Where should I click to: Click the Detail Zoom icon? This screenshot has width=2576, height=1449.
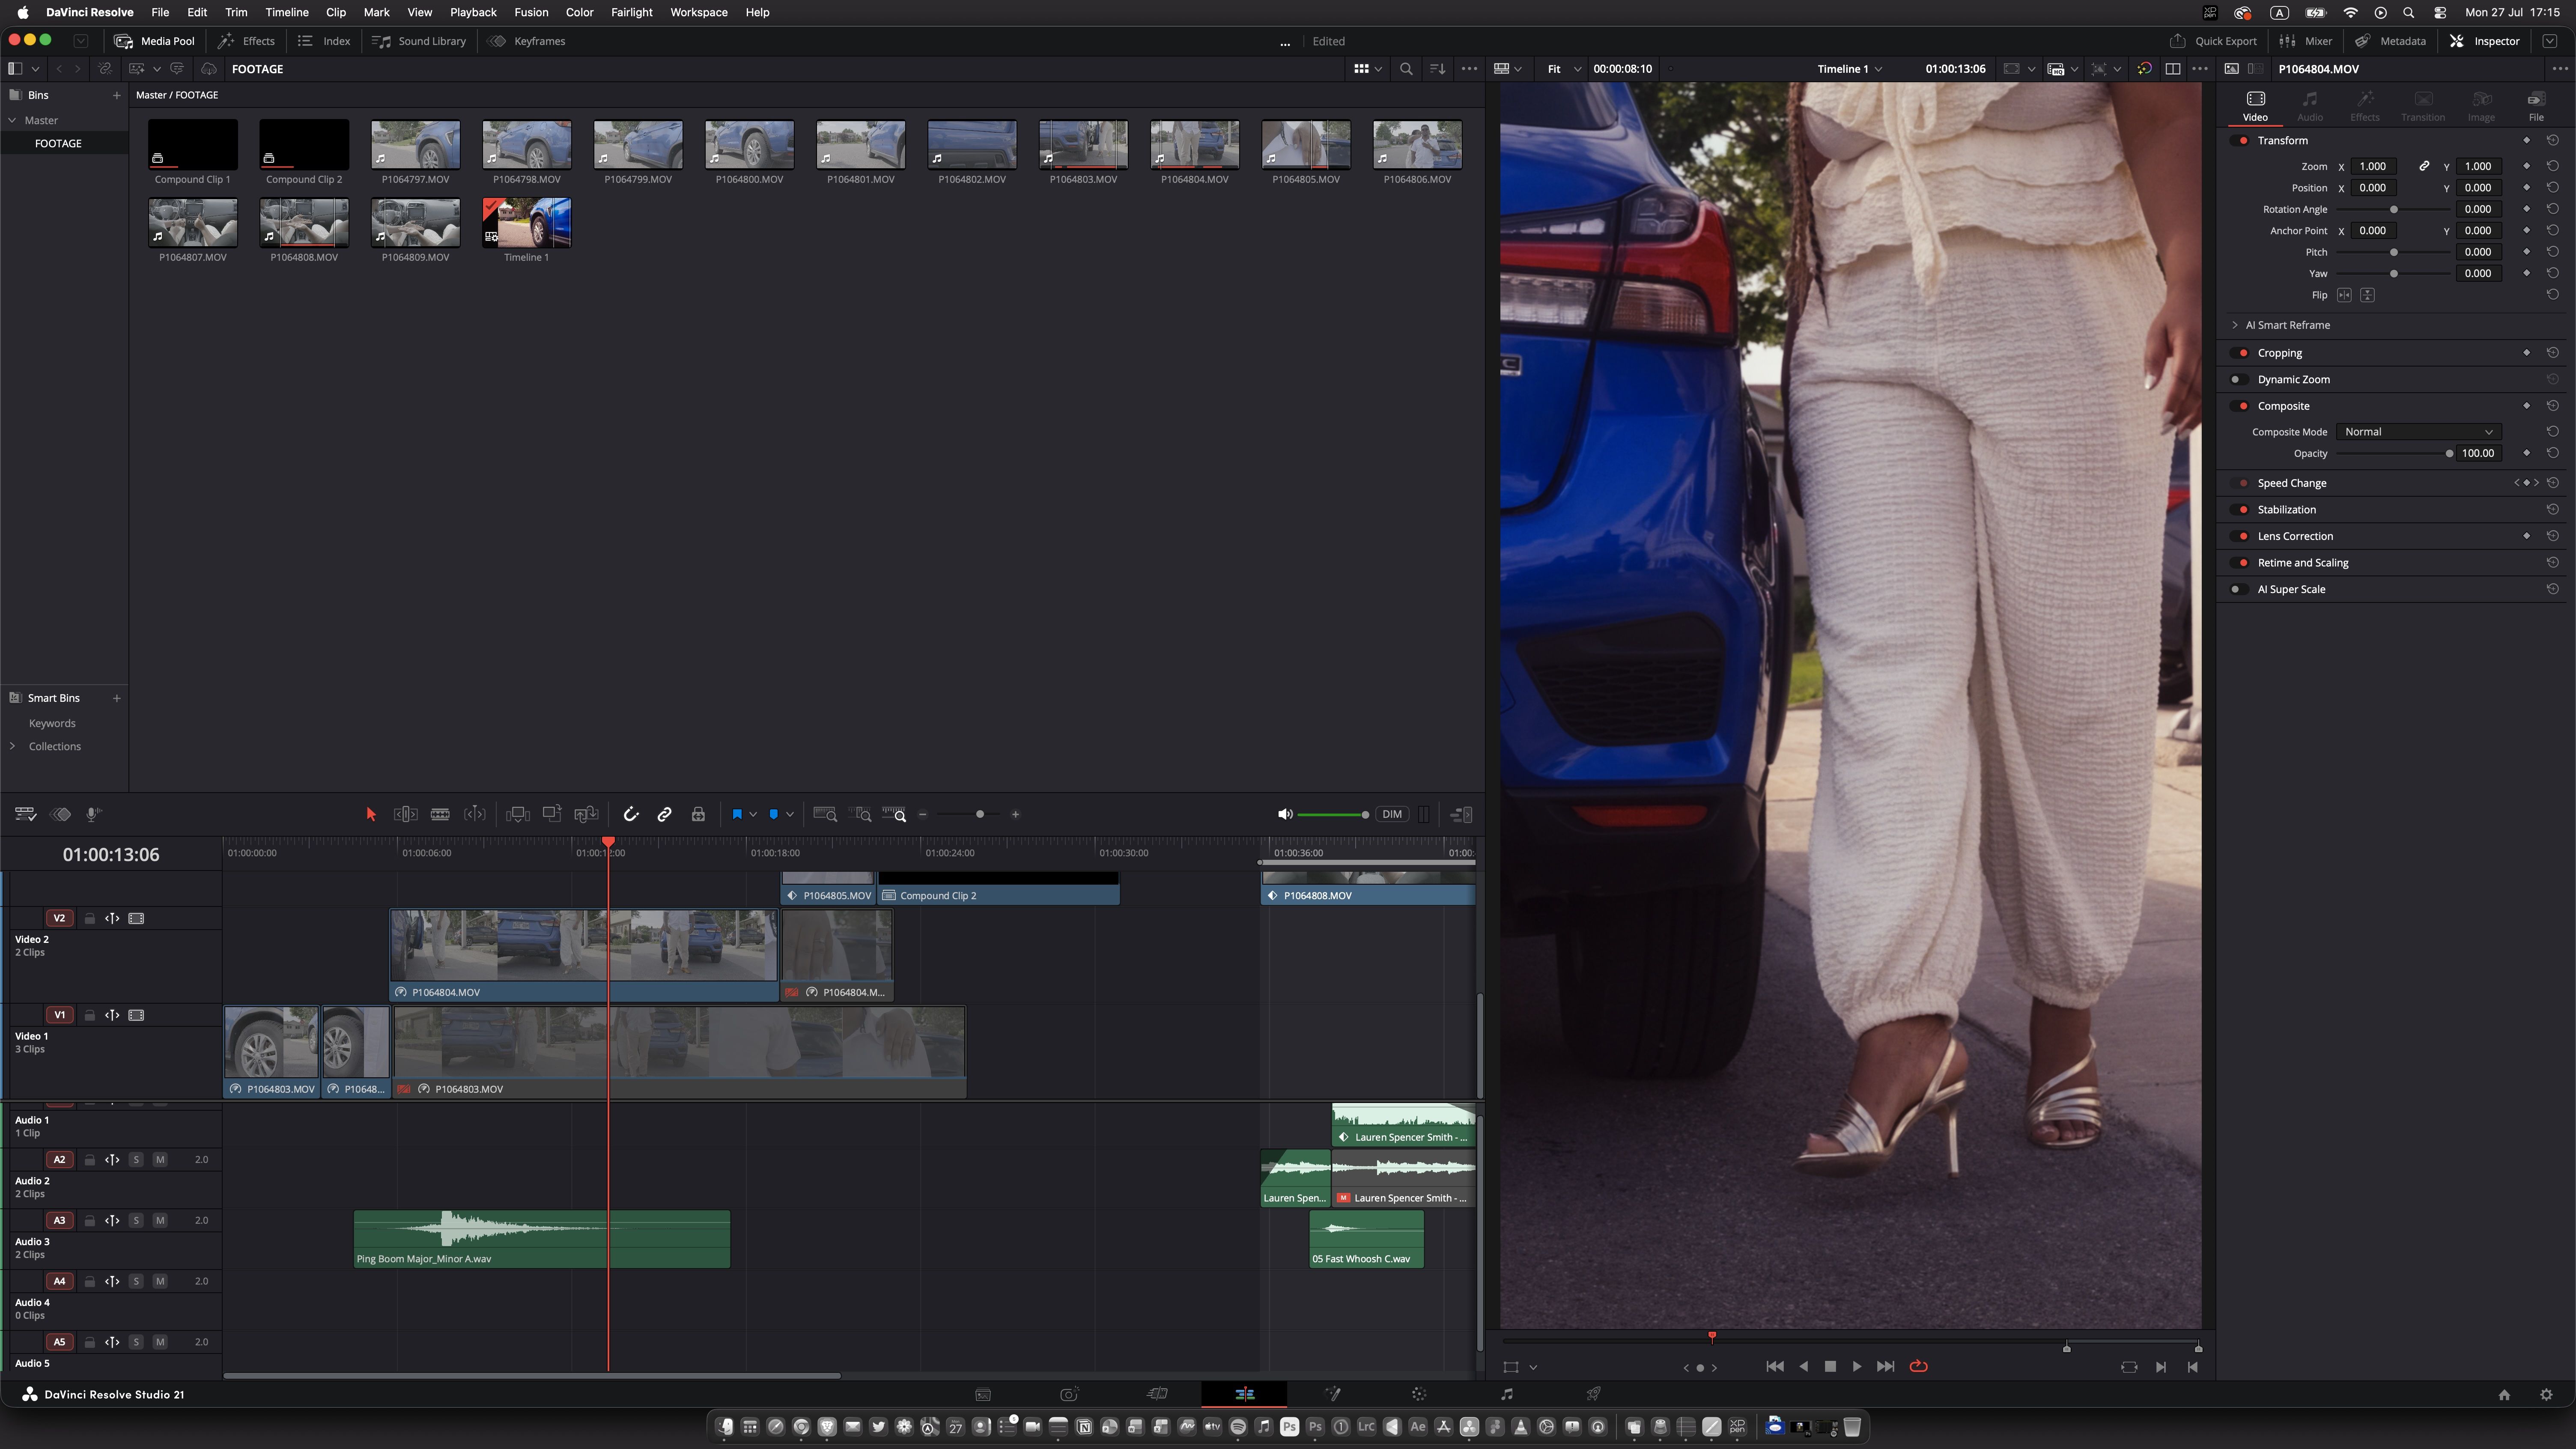coord(860,815)
